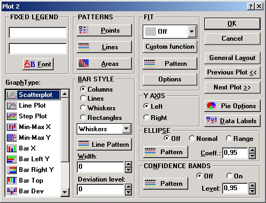Expand the Fit Off dropdown
266x203 pixels.
(x=192, y=32)
